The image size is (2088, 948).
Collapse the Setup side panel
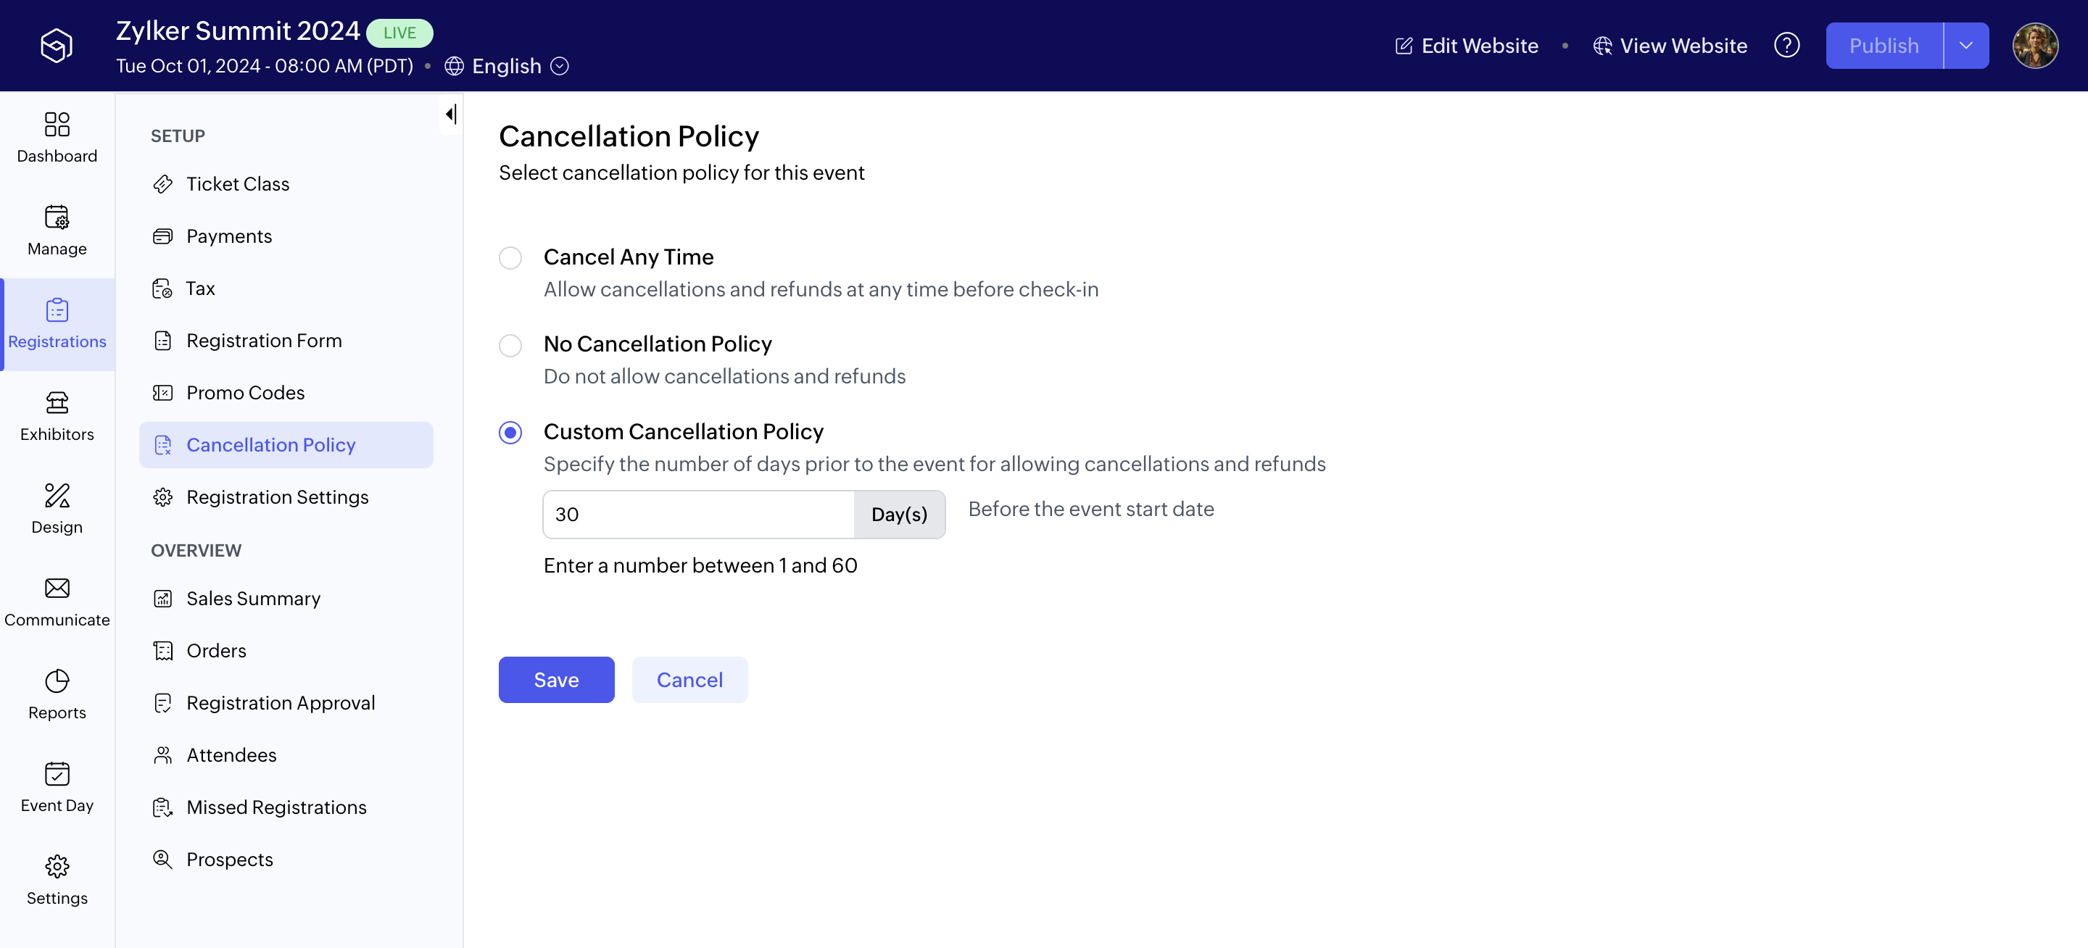451,115
